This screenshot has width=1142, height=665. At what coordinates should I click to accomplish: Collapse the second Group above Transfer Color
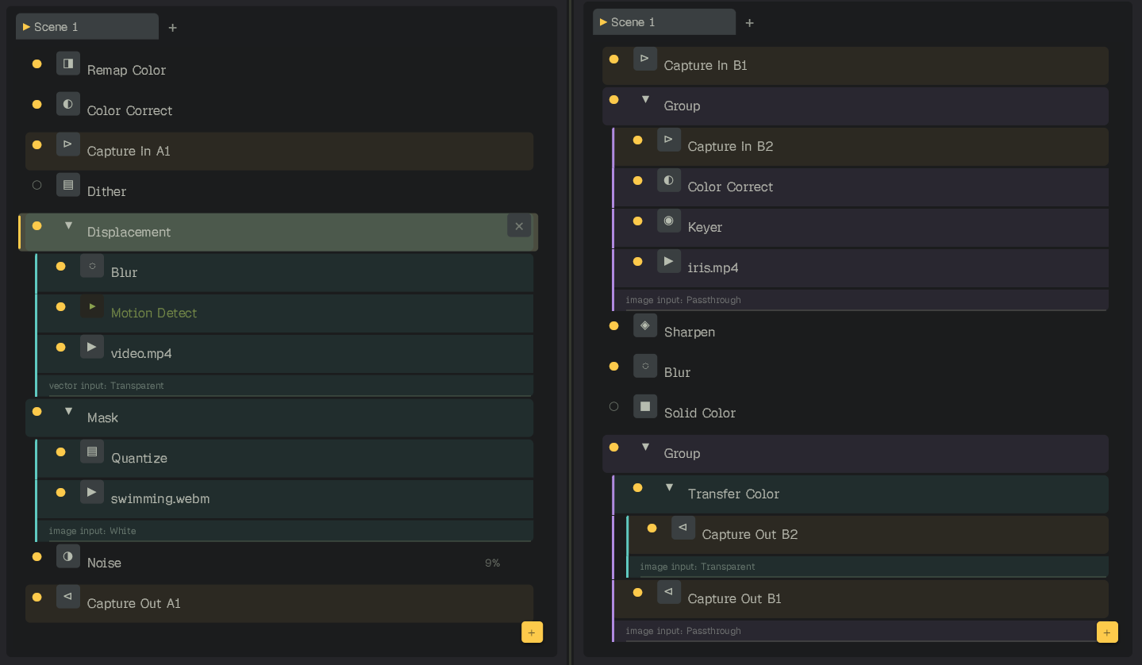click(645, 447)
